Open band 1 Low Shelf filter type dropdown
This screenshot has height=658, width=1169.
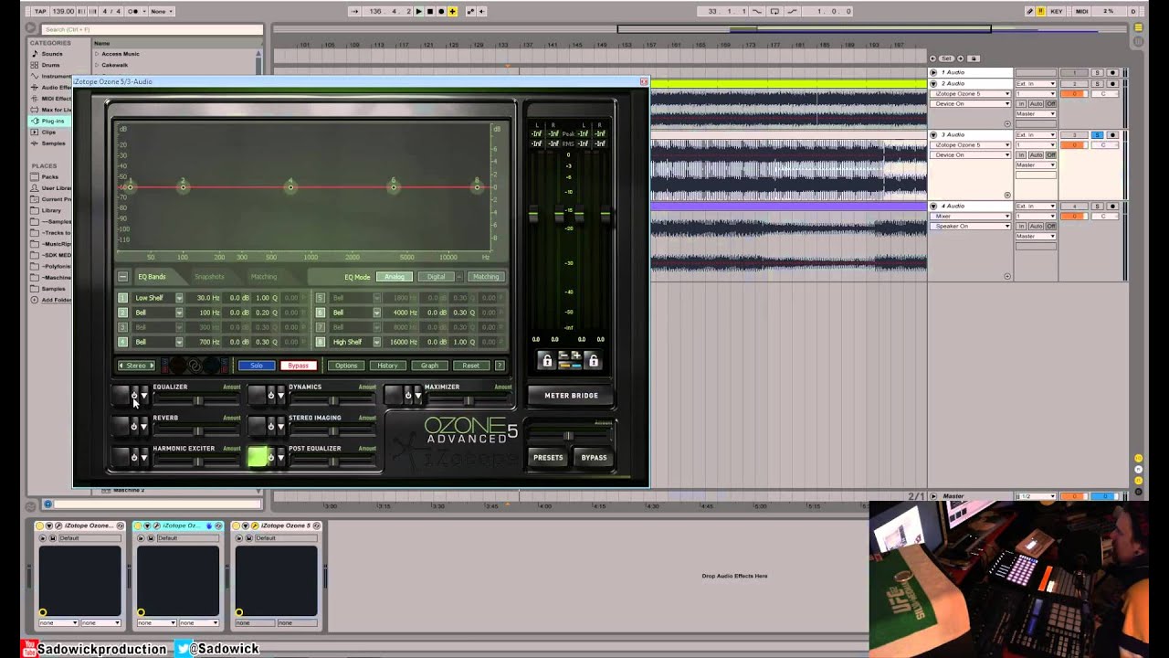pos(179,298)
